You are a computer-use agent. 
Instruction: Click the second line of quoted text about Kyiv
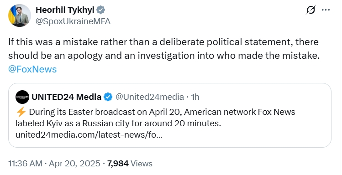tap(118, 124)
